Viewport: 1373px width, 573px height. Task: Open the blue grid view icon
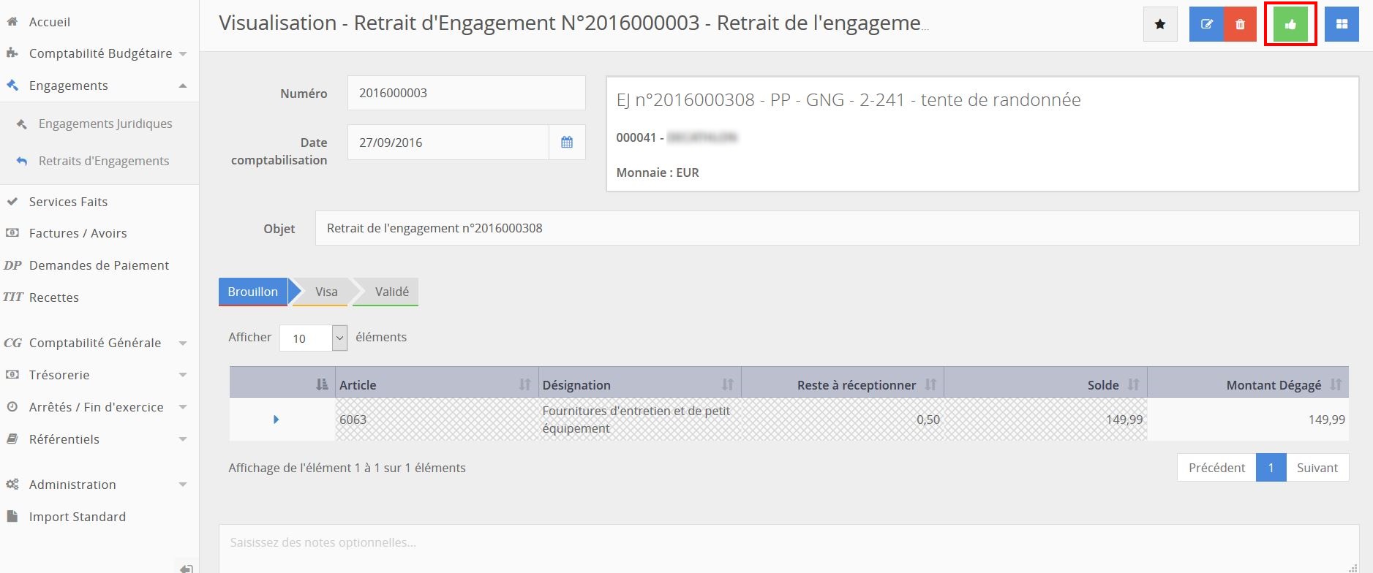click(x=1342, y=24)
